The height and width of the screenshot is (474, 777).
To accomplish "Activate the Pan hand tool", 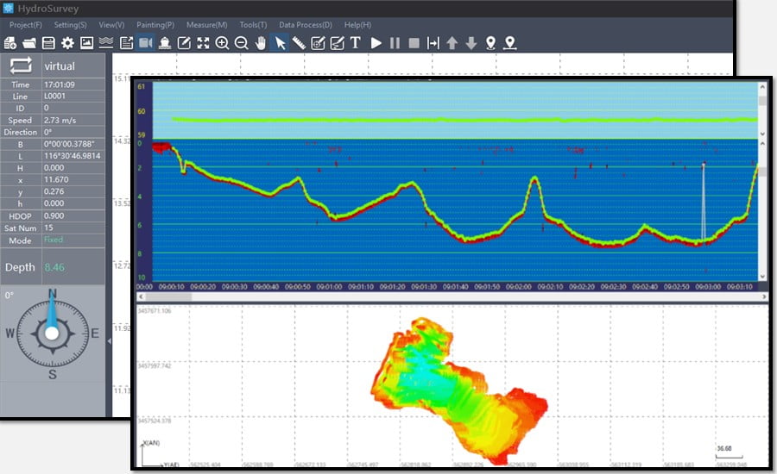I will [261, 42].
